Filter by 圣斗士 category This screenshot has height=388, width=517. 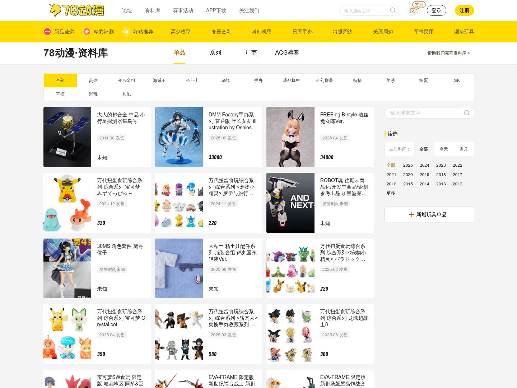coord(192,80)
